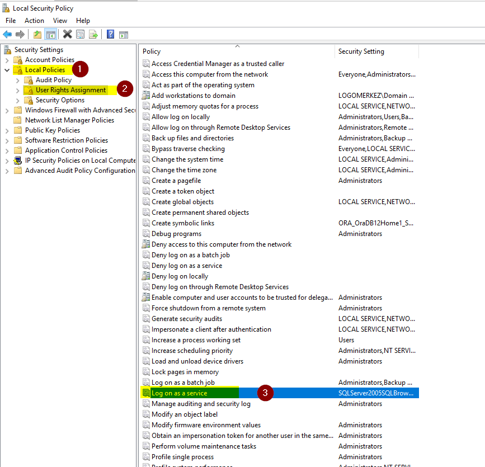Click the Policy column header
The height and width of the screenshot is (467, 485).
pos(152,51)
